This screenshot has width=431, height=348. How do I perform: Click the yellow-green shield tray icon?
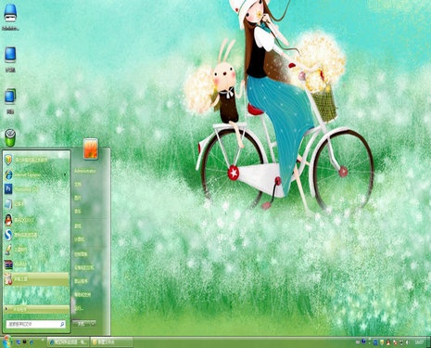click(382, 342)
